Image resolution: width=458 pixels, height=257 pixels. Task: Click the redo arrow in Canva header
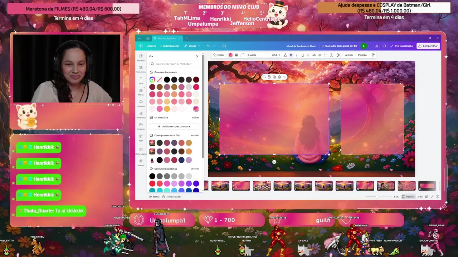click(215, 46)
